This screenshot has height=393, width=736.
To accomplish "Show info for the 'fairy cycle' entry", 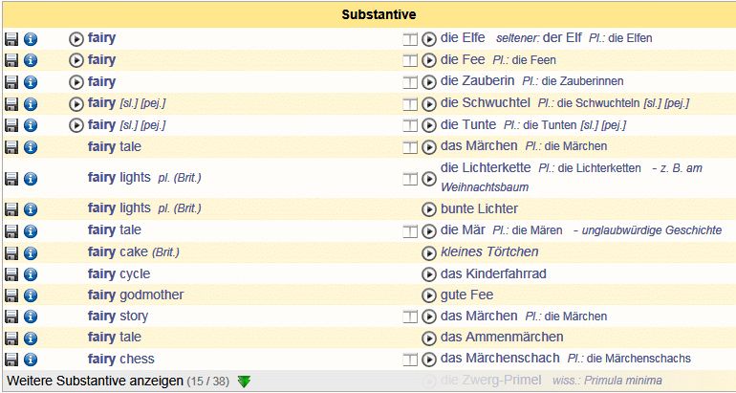I will [x=31, y=274].
